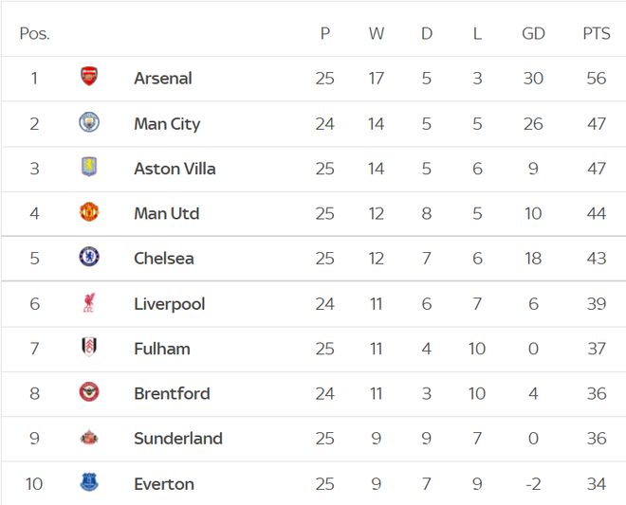Click Everton's points value 34
The image size is (626, 505).
(596, 484)
